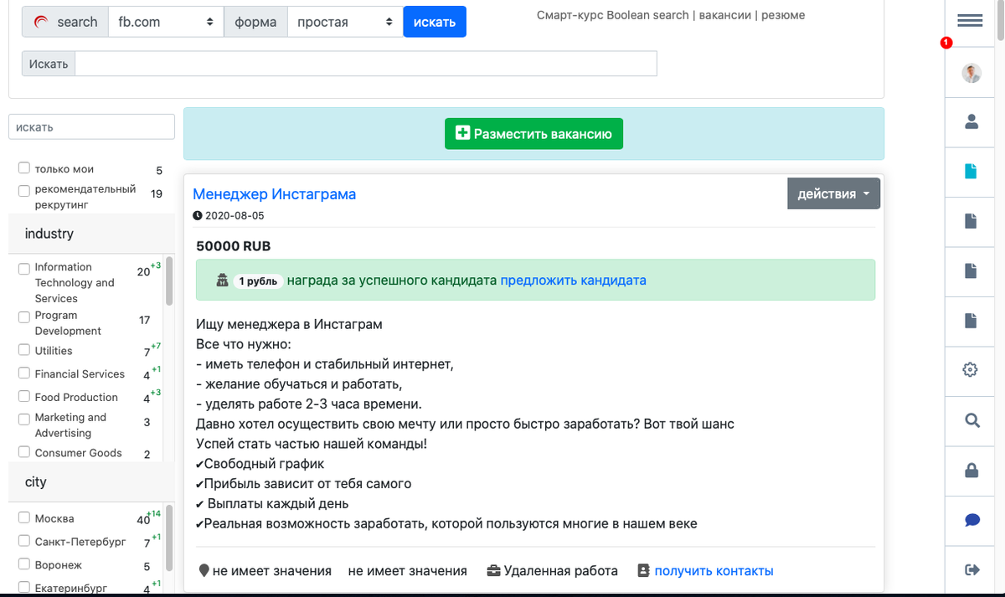This screenshot has width=1005, height=597.
Task: Click your profile avatar in the sidebar
Action: point(969,72)
